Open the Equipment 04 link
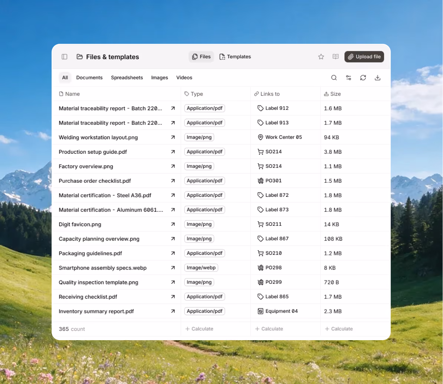 tap(278, 311)
